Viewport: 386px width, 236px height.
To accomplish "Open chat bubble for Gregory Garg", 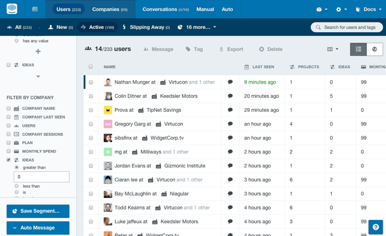I will coord(230,123).
